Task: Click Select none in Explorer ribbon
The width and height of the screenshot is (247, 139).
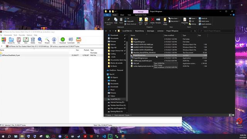Action: click(x=204, y=21)
